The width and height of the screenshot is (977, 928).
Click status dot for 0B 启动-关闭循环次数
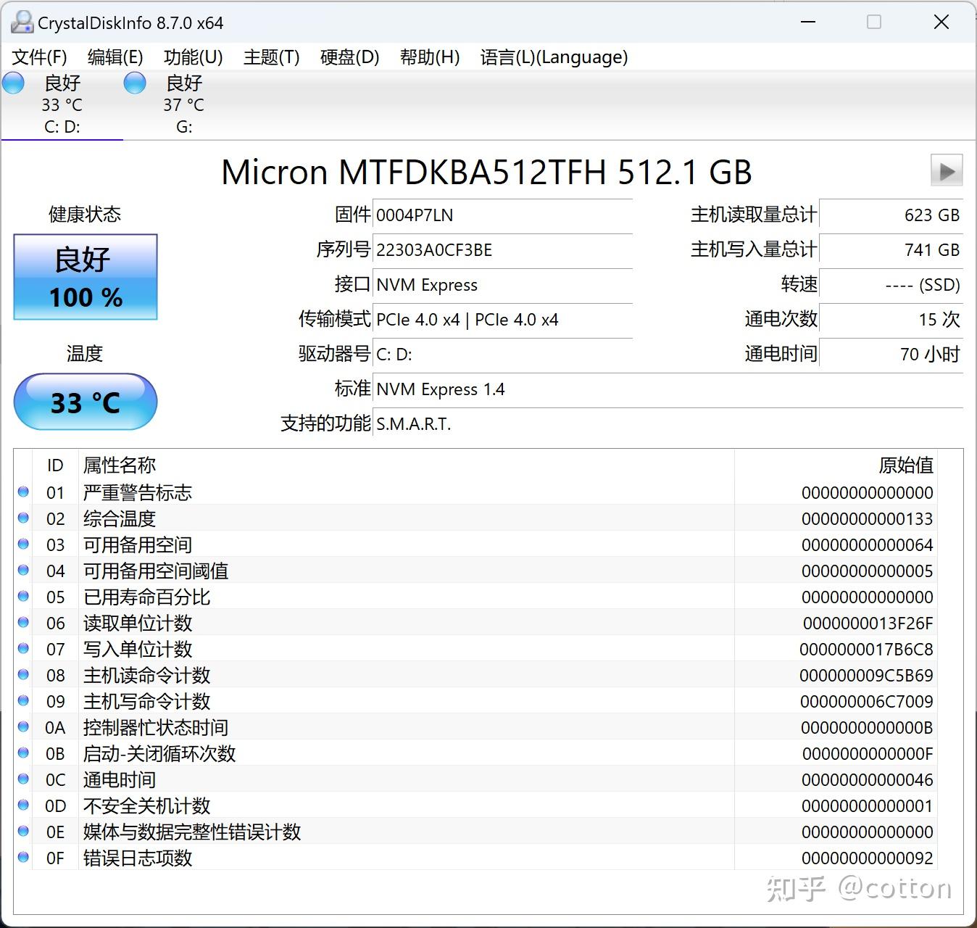(23, 753)
